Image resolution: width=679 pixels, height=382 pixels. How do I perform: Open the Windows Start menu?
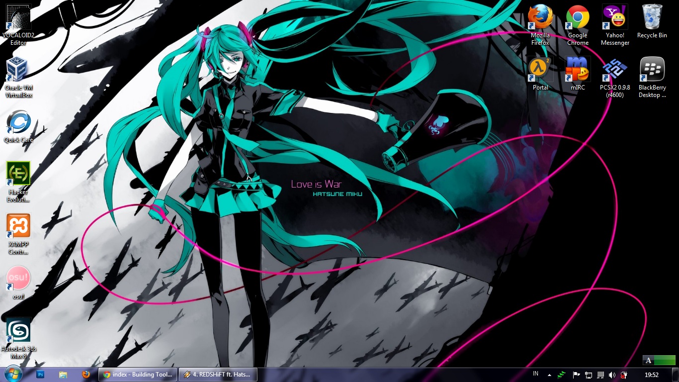point(13,375)
